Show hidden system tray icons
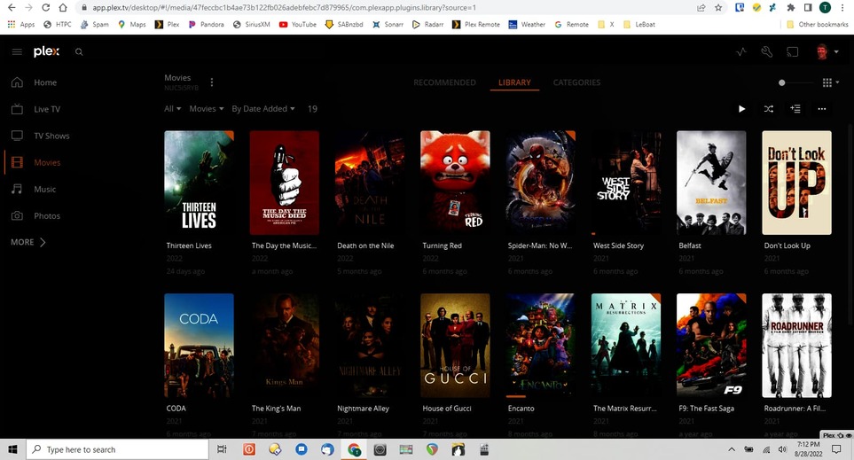This screenshot has width=854, height=460. coord(732,449)
